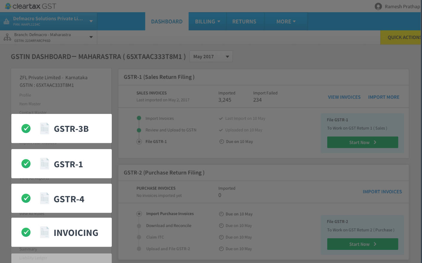This screenshot has width=422, height=263.
Task: Open VIEW INVOICES for sales invoices
Action: point(344,97)
